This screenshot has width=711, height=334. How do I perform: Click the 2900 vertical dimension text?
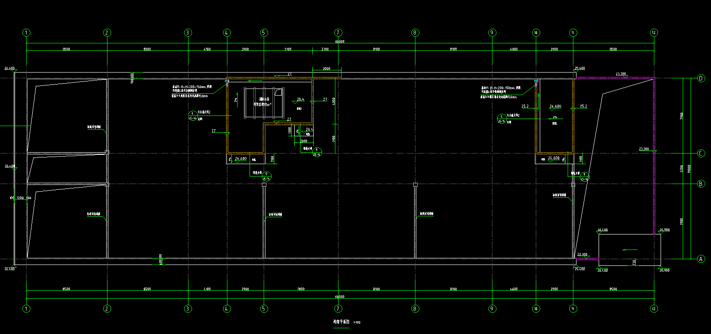tap(682, 221)
